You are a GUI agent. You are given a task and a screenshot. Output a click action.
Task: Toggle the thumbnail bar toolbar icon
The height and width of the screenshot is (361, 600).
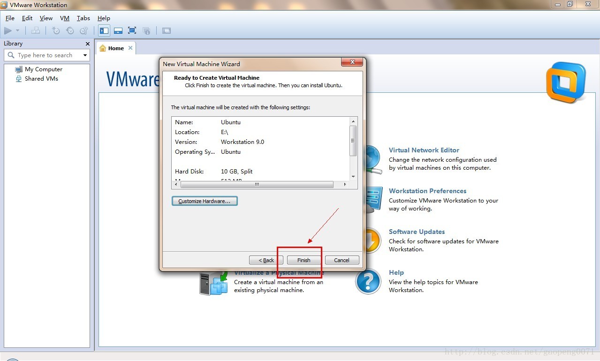(x=118, y=30)
